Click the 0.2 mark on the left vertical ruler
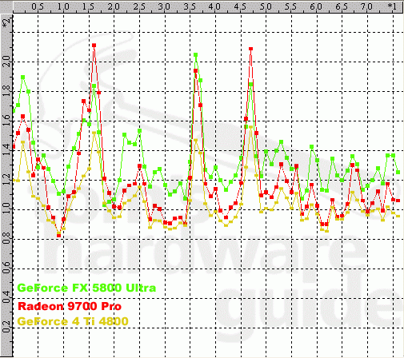Image resolution: width=404 pixels, height=358 pixels. click(6, 328)
